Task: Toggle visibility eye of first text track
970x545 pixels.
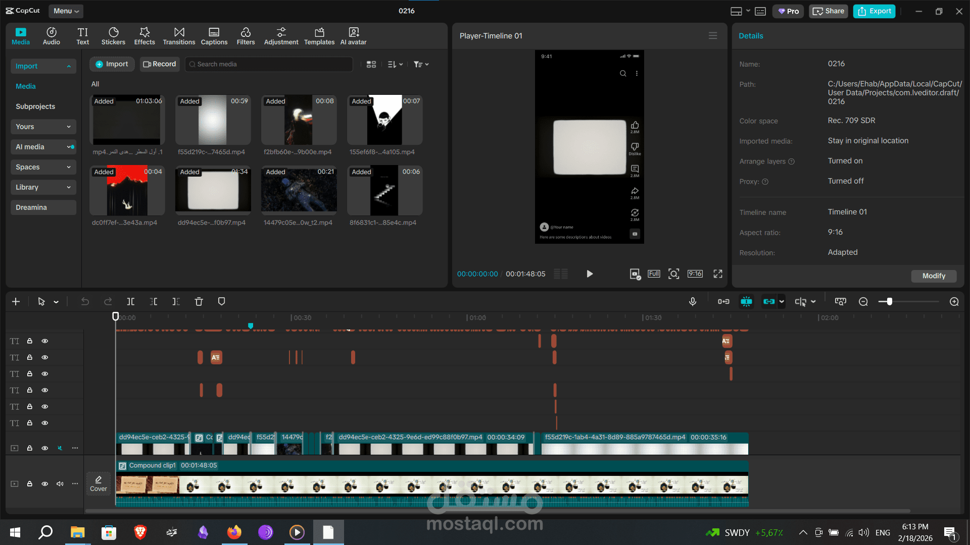Action: (x=45, y=341)
